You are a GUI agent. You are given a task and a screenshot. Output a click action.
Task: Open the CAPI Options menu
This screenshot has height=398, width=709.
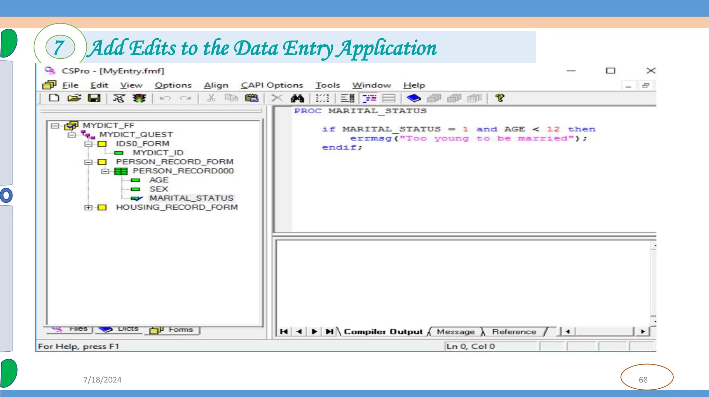point(272,85)
